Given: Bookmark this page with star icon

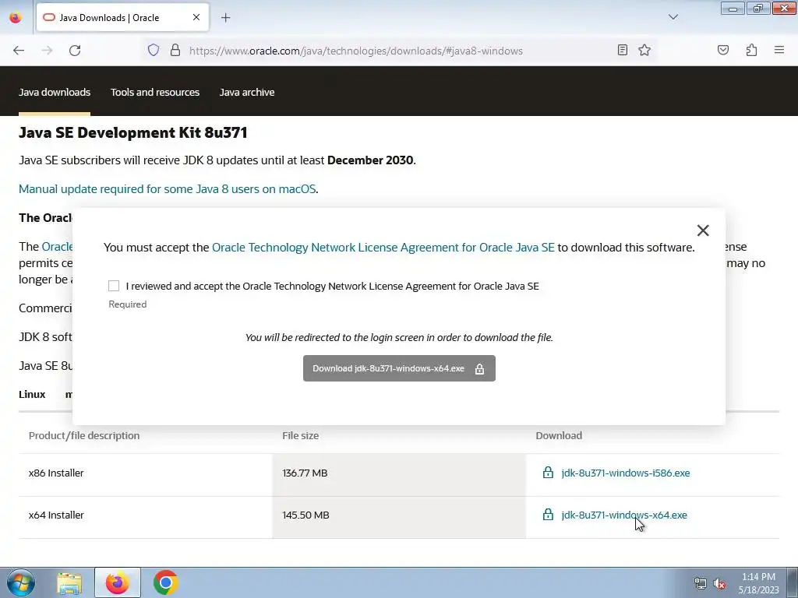Looking at the screenshot, I should pyautogui.click(x=644, y=50).
